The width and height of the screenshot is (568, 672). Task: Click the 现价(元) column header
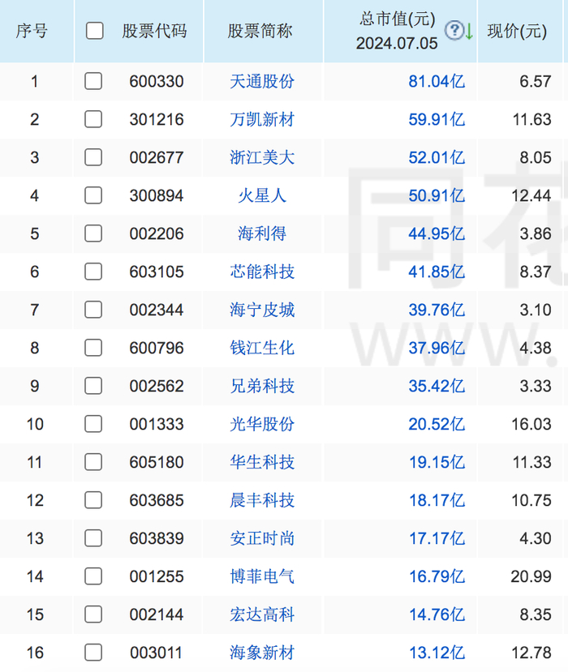coord(517,31)
